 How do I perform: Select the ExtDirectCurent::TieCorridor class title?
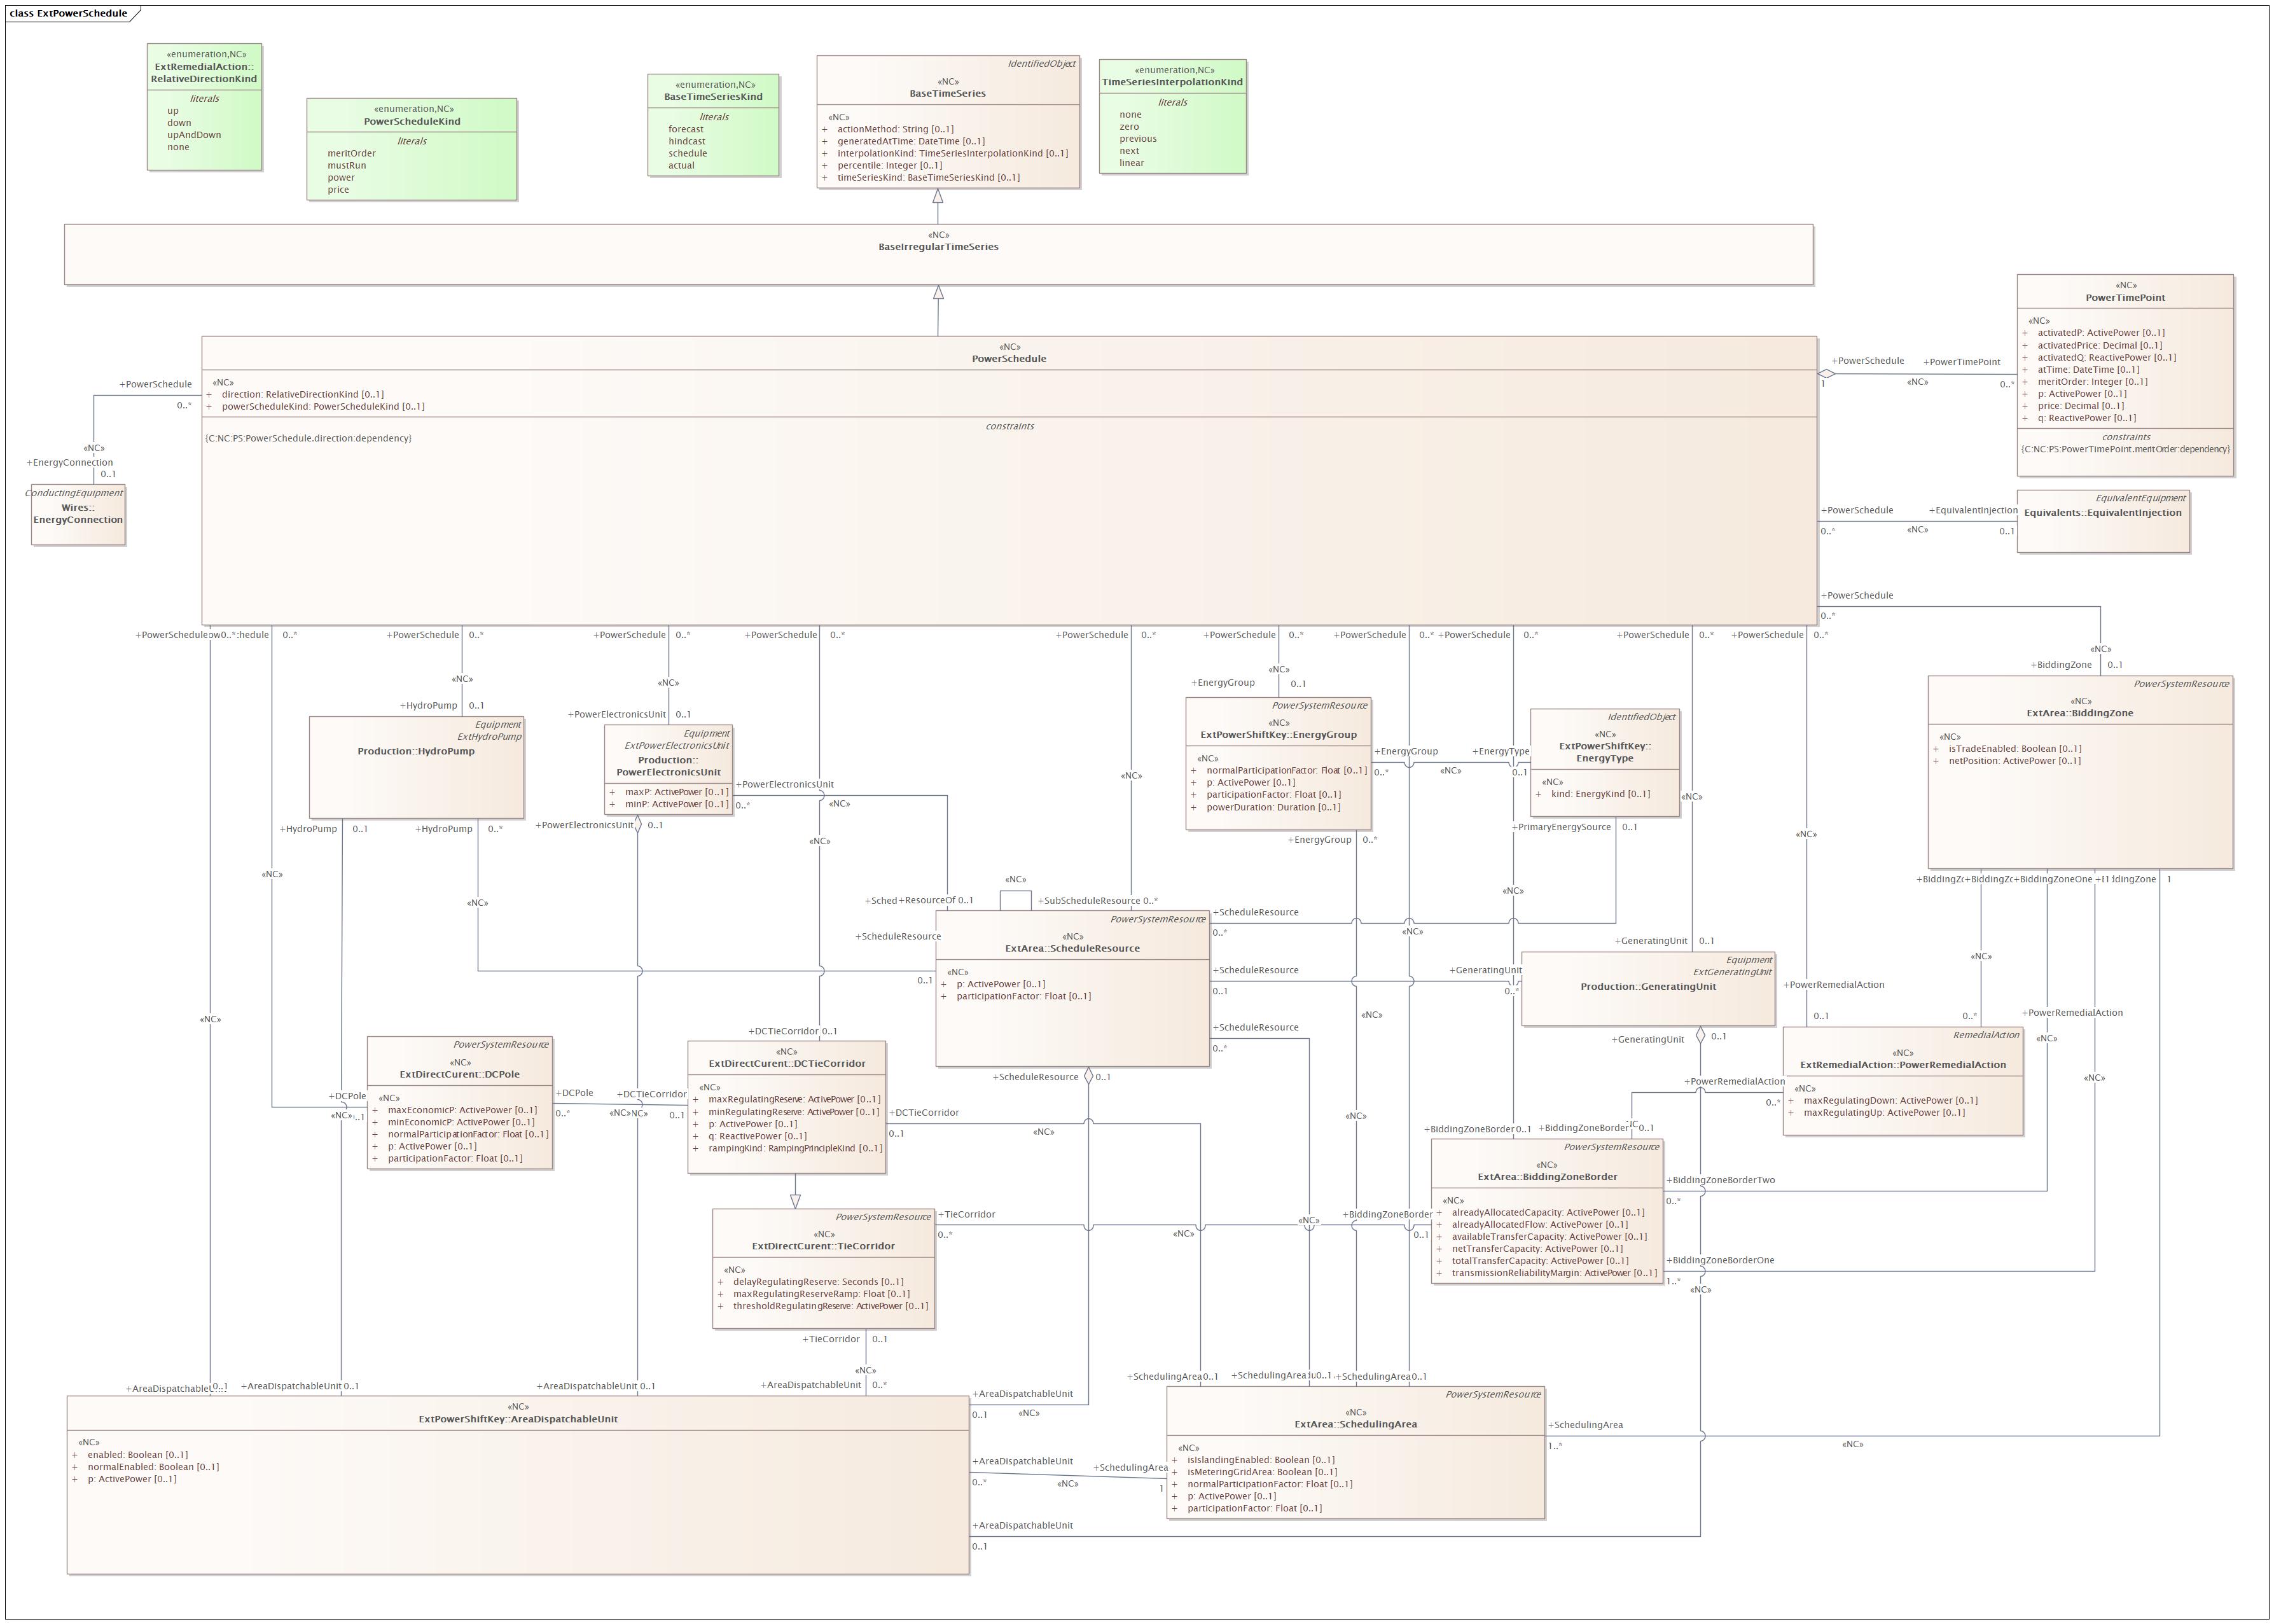(x=823, y=1247)
